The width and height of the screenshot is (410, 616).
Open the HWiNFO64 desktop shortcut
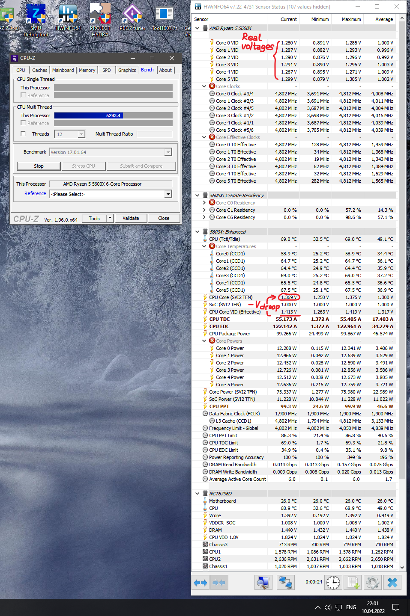tap(68, 17)
